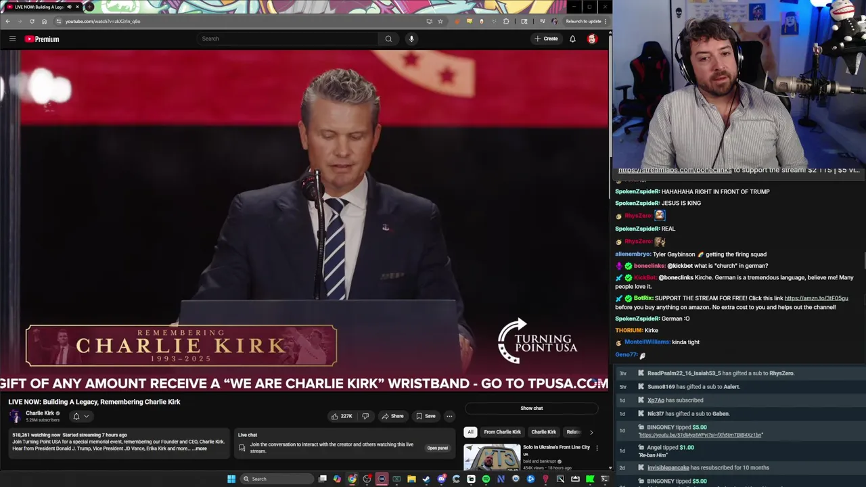
Task: Open YouTube notifications bell
Action: coord(572,39)
